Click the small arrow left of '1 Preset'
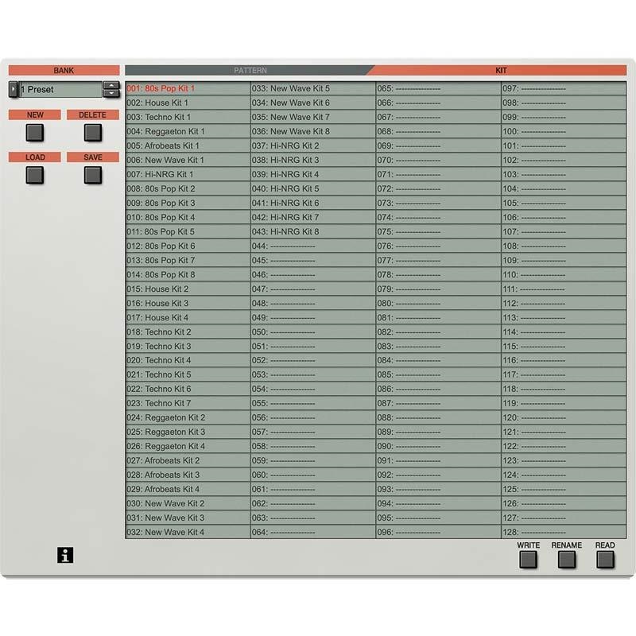This screenshot has height=636, width=636. tap(14, 89)
